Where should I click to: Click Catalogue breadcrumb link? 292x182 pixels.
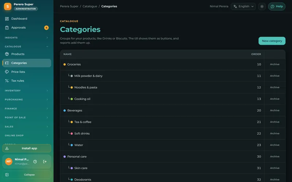coord(90,6)
